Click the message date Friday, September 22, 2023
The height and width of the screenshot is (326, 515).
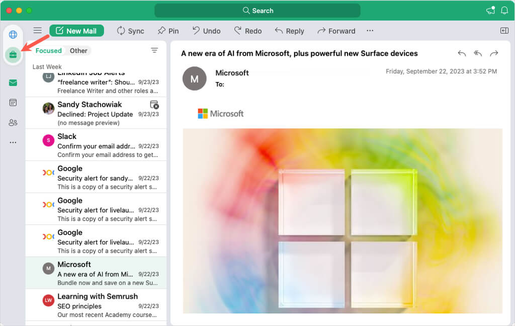(x=441, y=71)
